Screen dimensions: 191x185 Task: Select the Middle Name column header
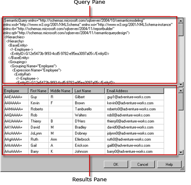tap(60, 91)
